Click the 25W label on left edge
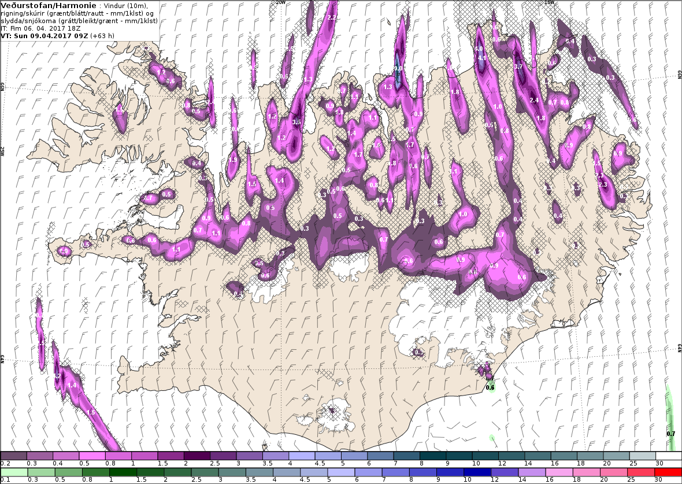 [2, 151]
